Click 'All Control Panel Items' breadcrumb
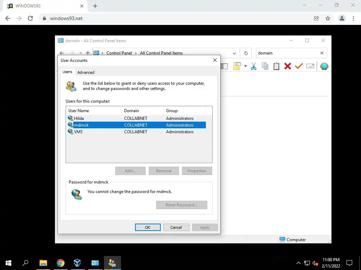The width and height of the screenshot is (361, 270). [161, 53]
